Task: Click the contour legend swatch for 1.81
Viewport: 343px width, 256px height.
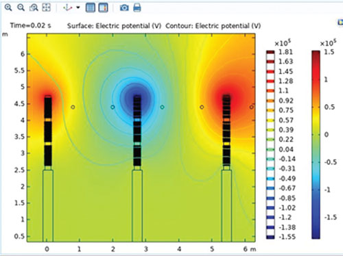Action: (270, 52)
